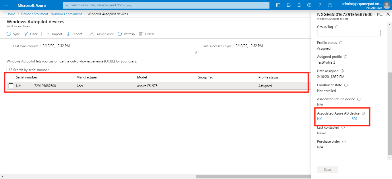
Task: Click Delete in the toolbar
Action: (147, 34)
